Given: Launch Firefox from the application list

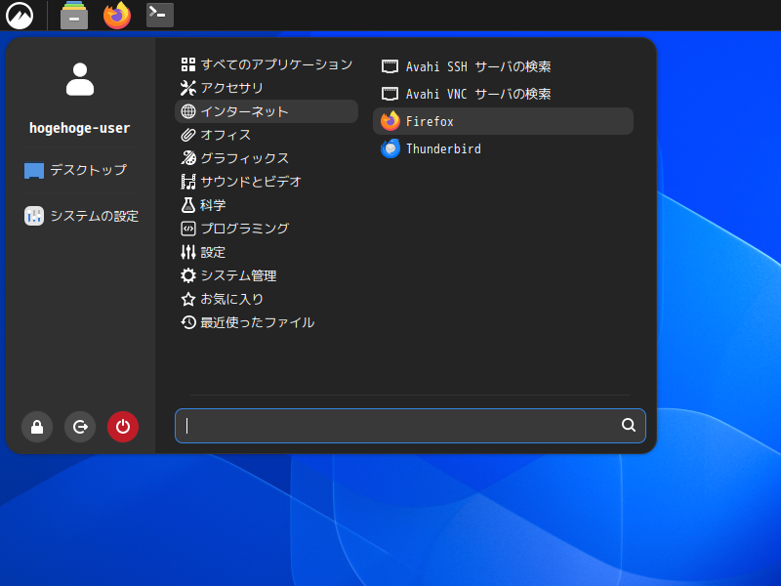Looking at the screenshot, I should (503, 121).
